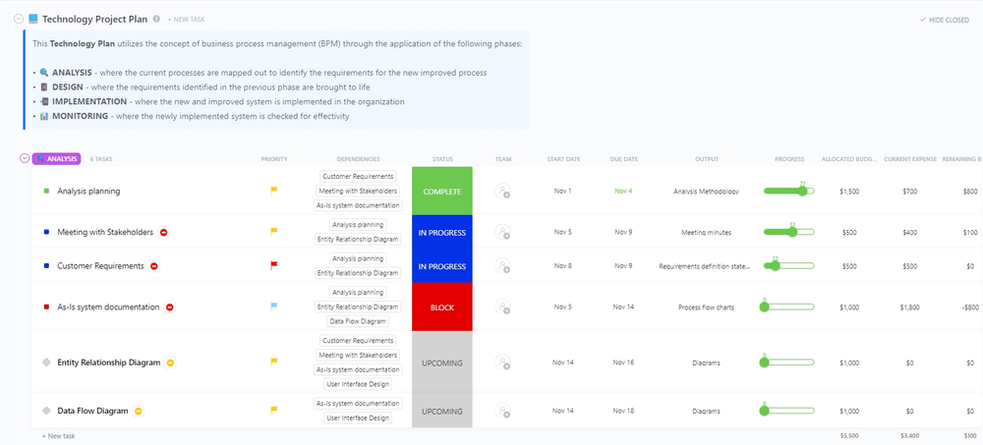983x445 pixels.
Task: Click the + NEW TASK button at top
Action: point(187,19)
